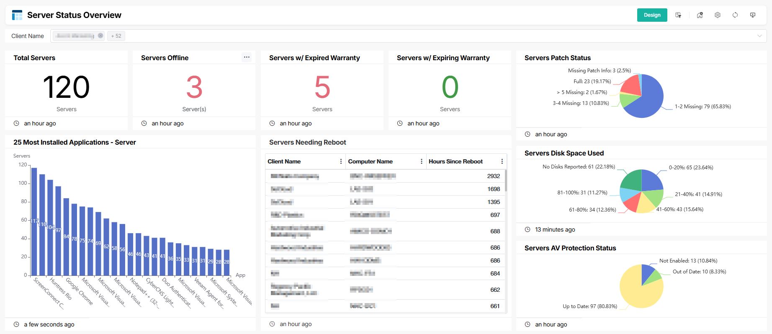Sort by the Hours Since Reboot column header

point(455,161)
